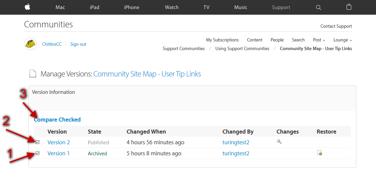
Task: Open the Mac menu item
Action: click(x=60, y=7)
